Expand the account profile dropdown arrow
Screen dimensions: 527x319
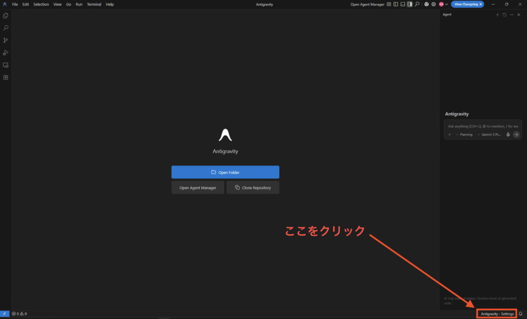(446, 4)
